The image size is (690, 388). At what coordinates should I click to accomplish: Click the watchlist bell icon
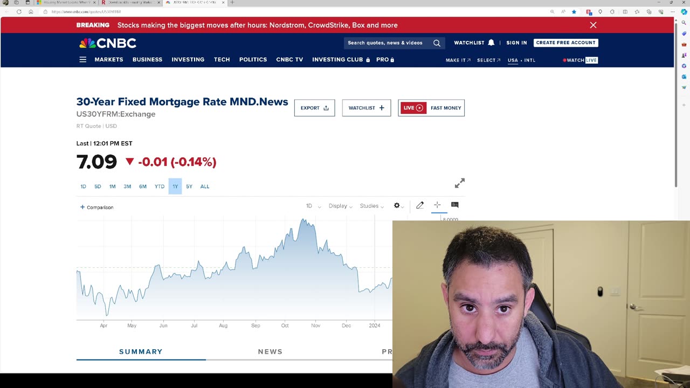(x=491, y=43)
